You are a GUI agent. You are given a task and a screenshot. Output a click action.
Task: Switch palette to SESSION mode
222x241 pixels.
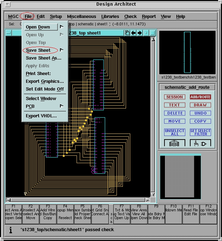175,97
